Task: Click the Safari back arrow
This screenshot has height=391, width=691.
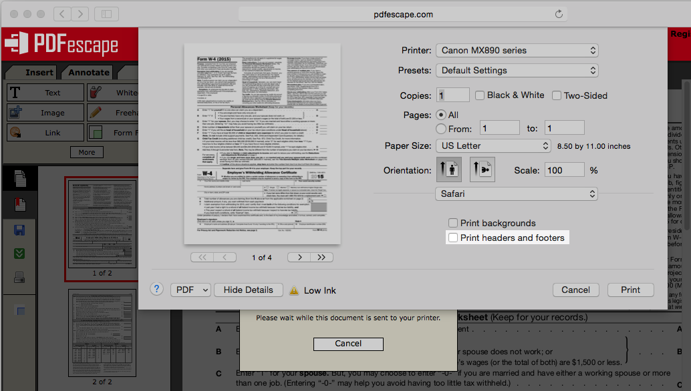Action: click(62, 14)
